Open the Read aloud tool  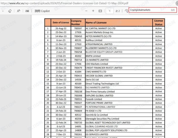18,11
